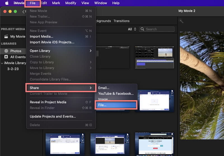Open the Apple menu
Image resolution: width=224 pixels, height=156 pixels.
[7, 3]
